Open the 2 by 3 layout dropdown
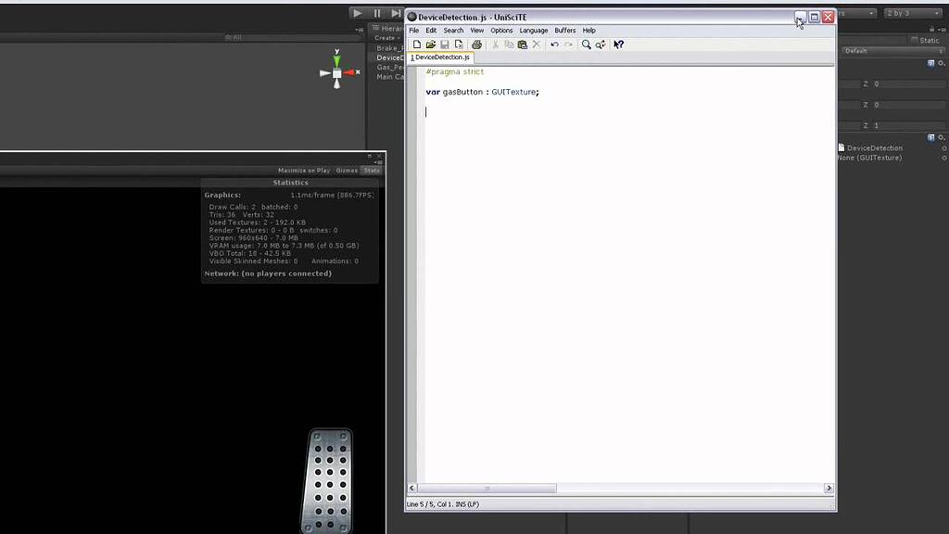The image size is (949, 534). [x=912, y=12]
